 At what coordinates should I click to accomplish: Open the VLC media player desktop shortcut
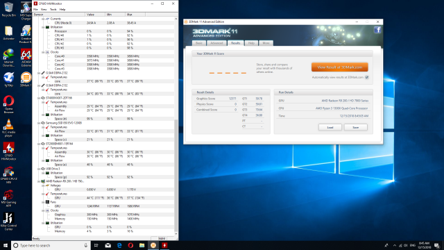click(8, 128)
